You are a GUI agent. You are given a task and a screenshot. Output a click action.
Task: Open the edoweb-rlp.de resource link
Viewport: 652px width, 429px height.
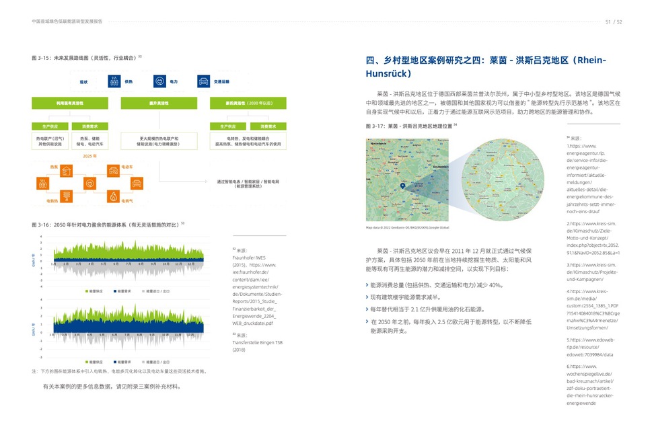pos(589,347)
